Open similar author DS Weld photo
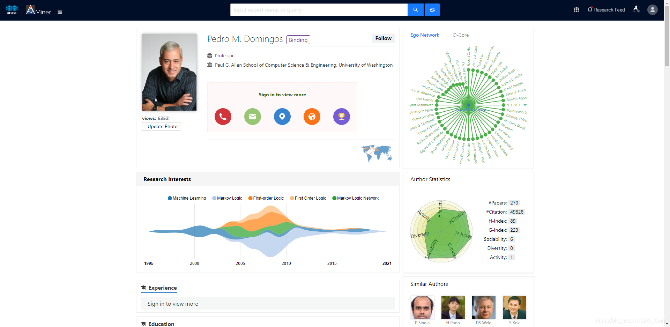 pos(484,308)
